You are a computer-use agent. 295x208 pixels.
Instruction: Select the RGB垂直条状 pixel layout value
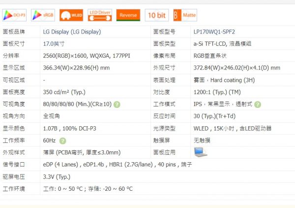point(210,56)
